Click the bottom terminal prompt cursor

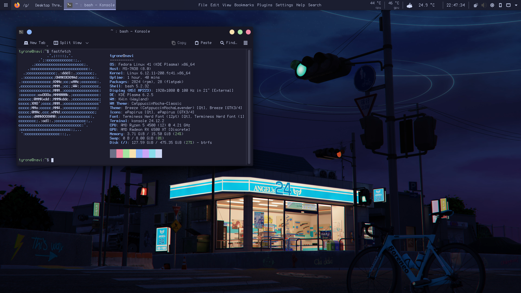(x=52, y=160)
